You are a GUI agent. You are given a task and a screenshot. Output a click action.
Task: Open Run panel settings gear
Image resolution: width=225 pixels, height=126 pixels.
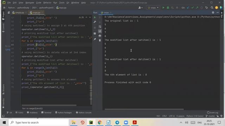pos(213,13)
